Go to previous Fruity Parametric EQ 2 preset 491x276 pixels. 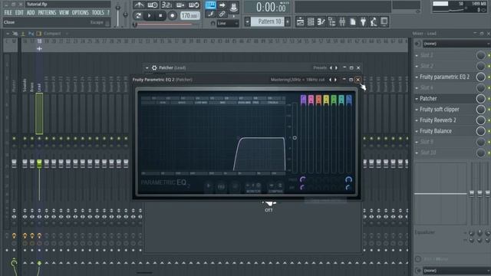tap(330, 80)
